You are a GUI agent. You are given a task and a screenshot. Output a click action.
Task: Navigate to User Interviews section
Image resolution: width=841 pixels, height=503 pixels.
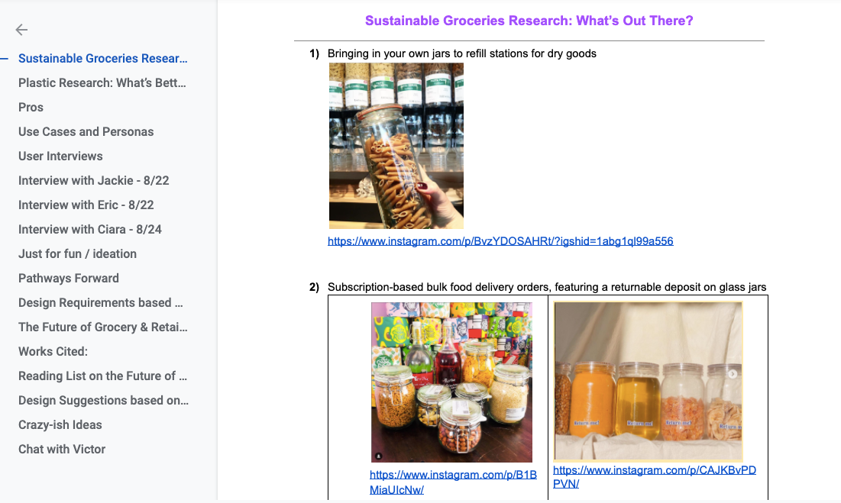(x=60, y=156)
